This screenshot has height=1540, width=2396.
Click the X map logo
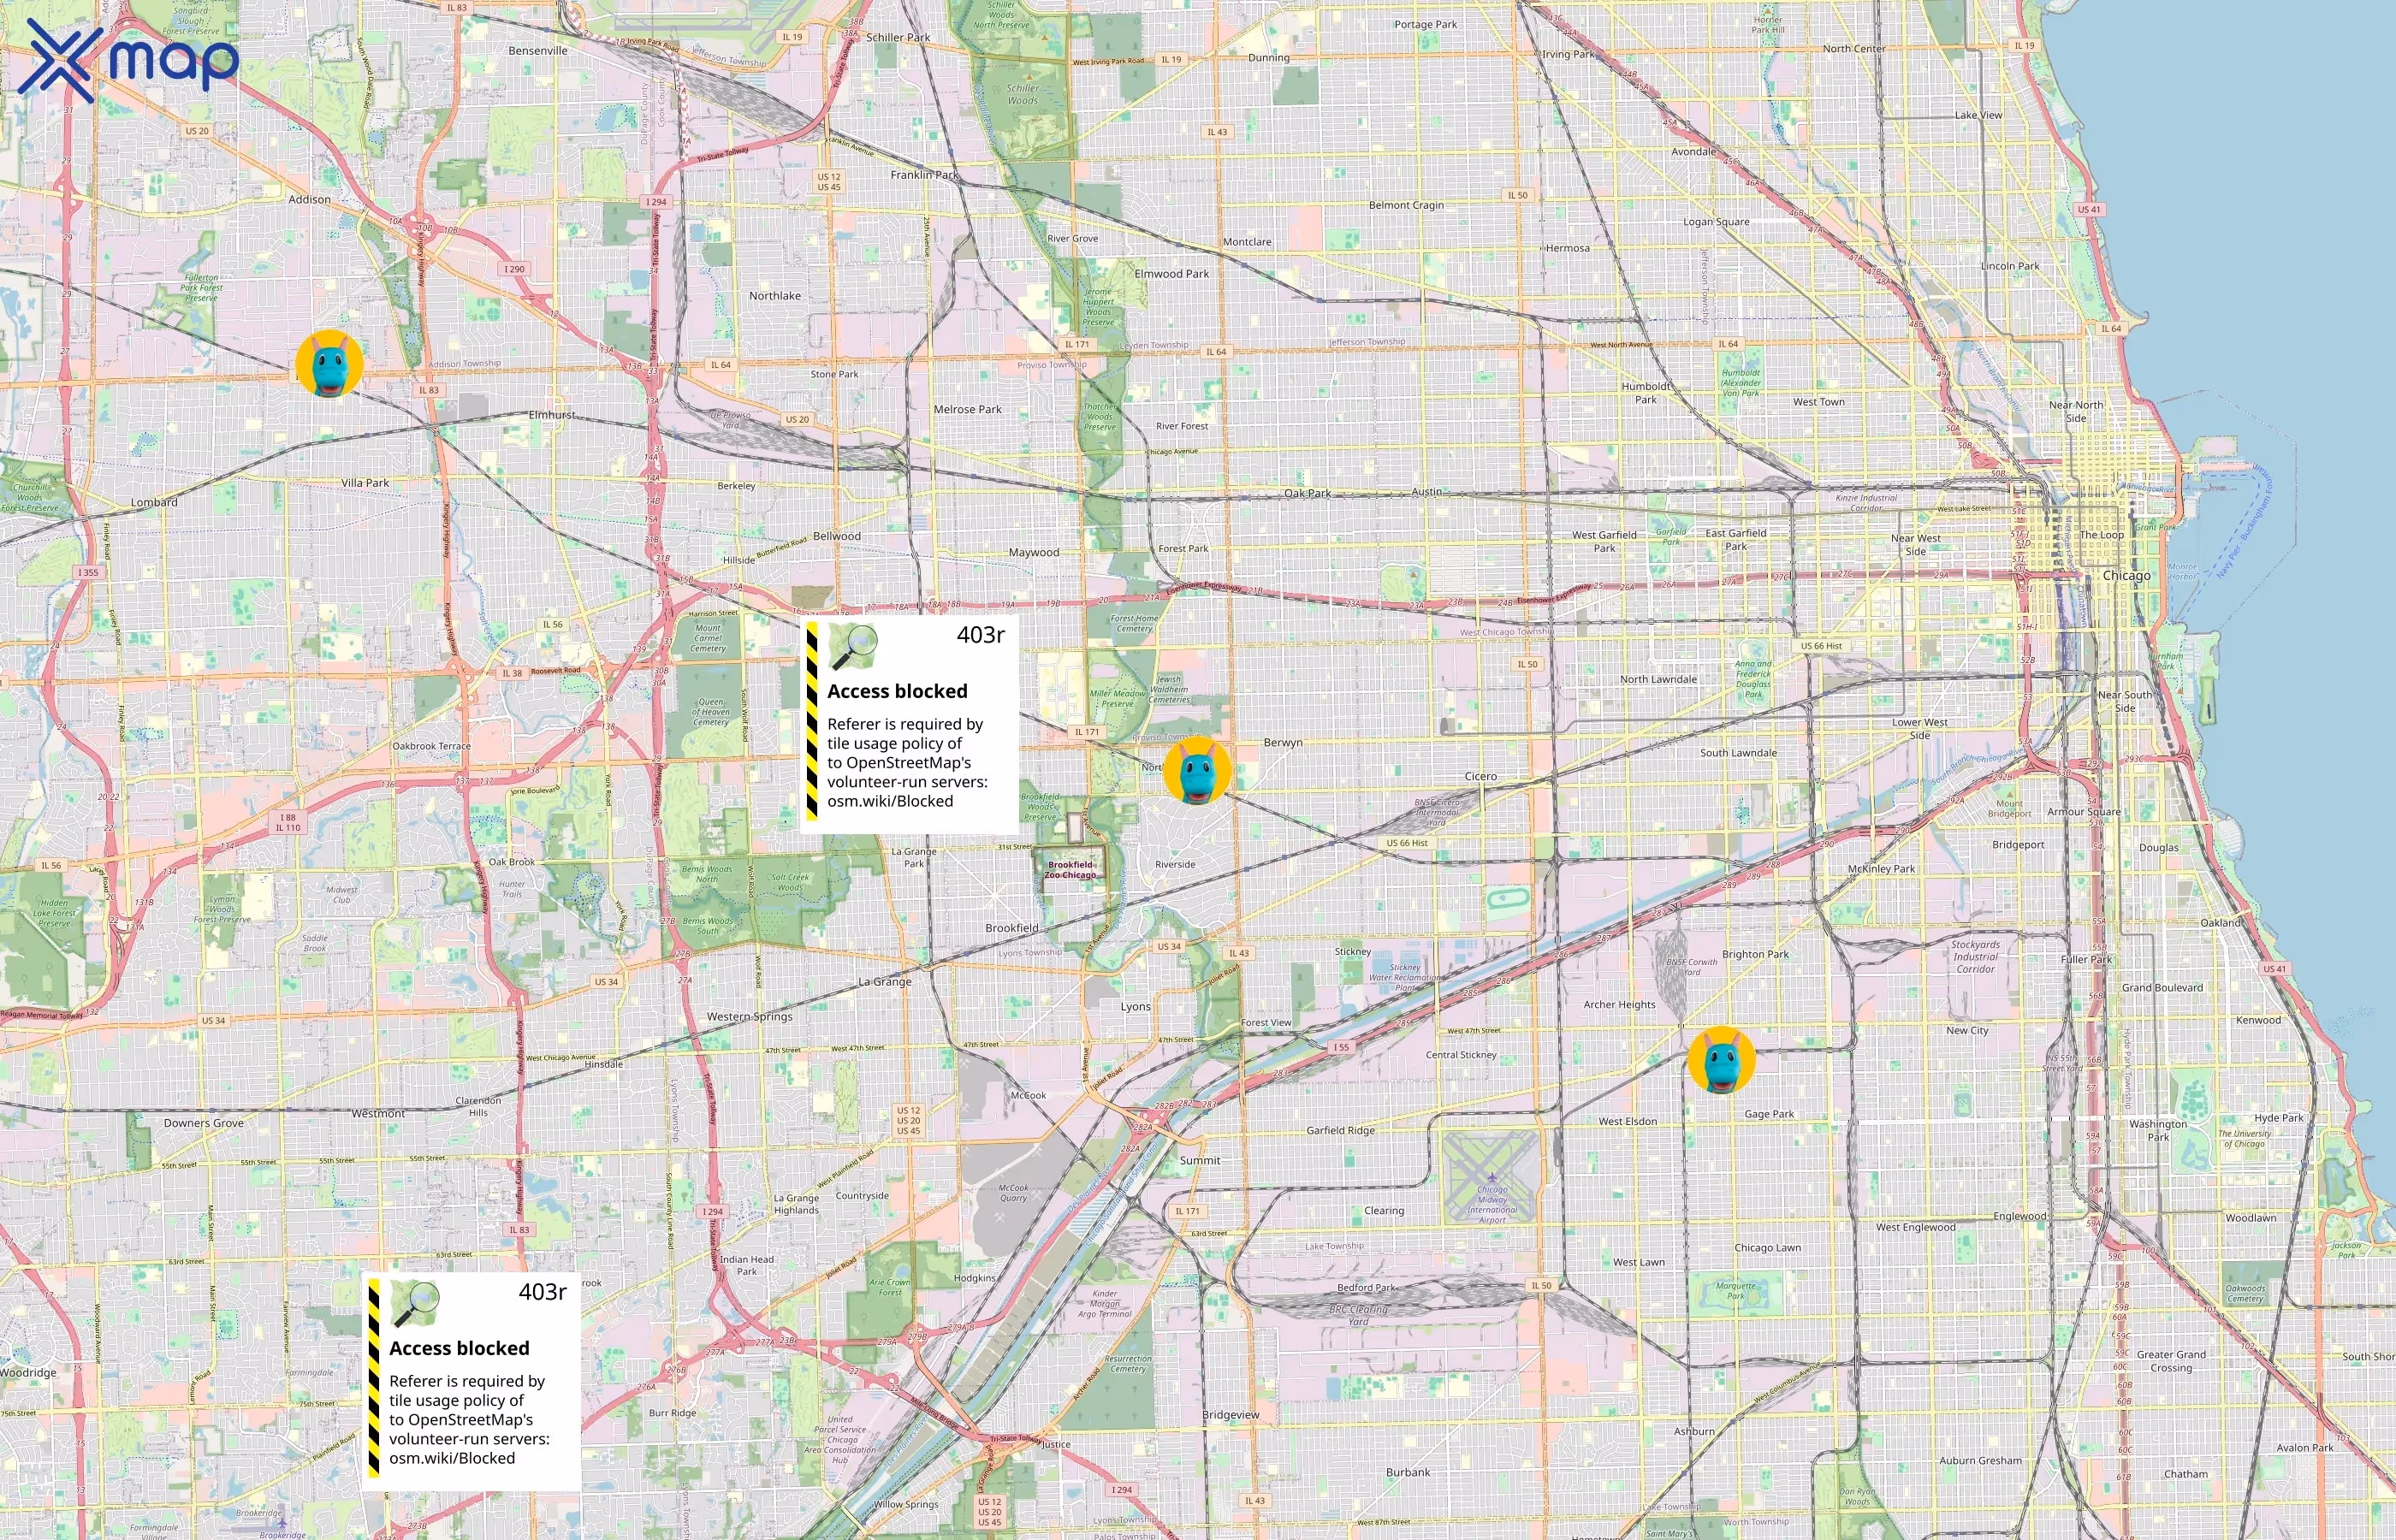[128, 61]
